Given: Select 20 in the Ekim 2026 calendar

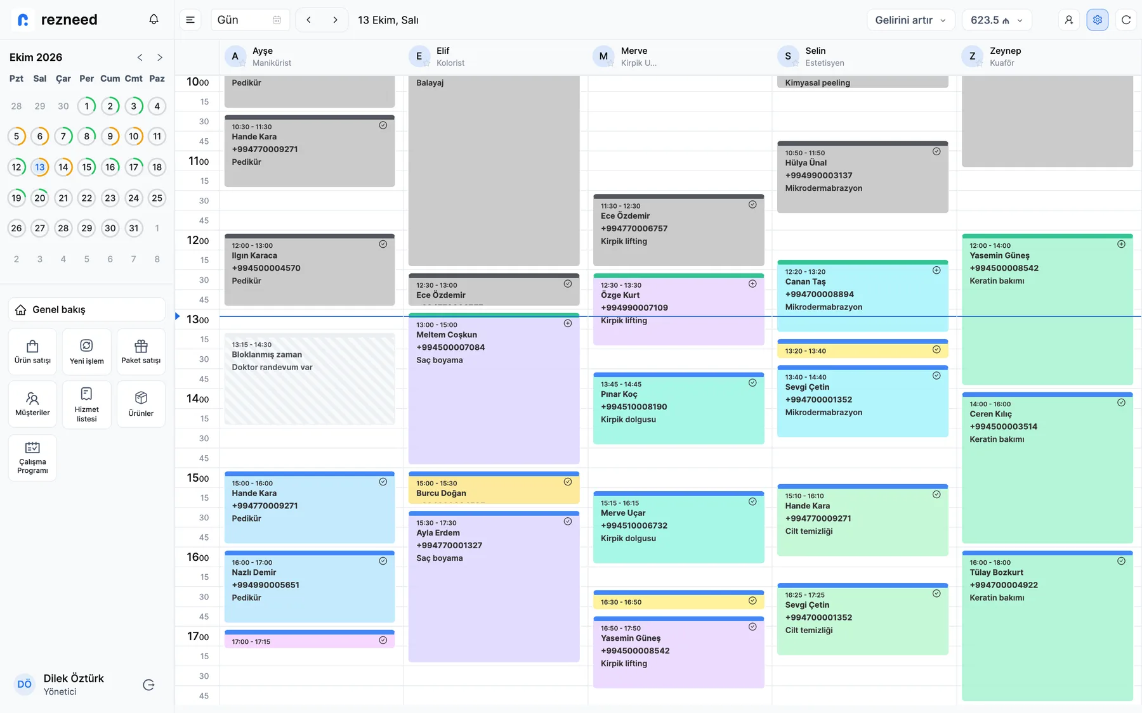Looking at the screenshot, I should 40,198.
